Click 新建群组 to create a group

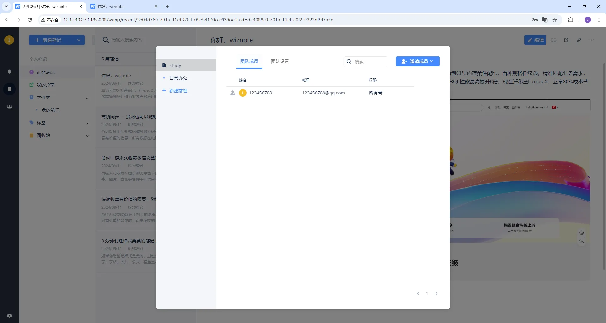175,91
